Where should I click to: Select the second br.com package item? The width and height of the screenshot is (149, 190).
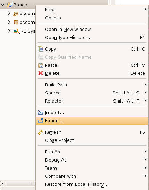24,22
